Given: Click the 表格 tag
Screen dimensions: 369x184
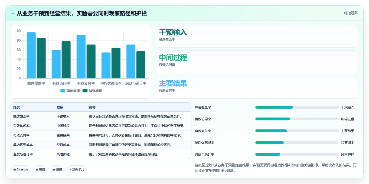Looking at the screenshot, I should (x=40, y=169).
